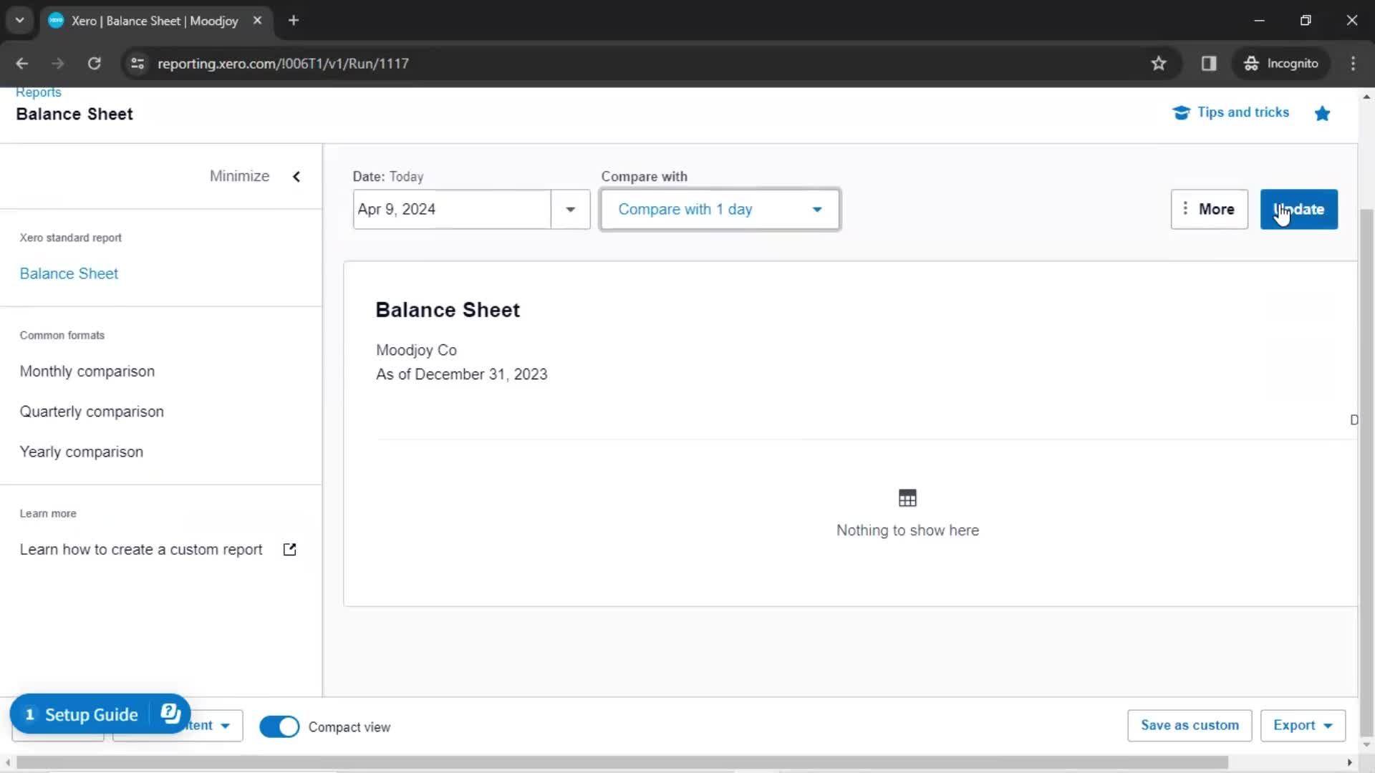Choose the Quarterly comparison format
This screenshot has height=773, width=1375.
(x=92, y=412)
